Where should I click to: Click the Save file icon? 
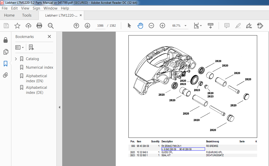[6, 26]
